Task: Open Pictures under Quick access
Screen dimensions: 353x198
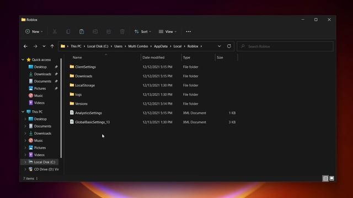Action: [40, 89]
